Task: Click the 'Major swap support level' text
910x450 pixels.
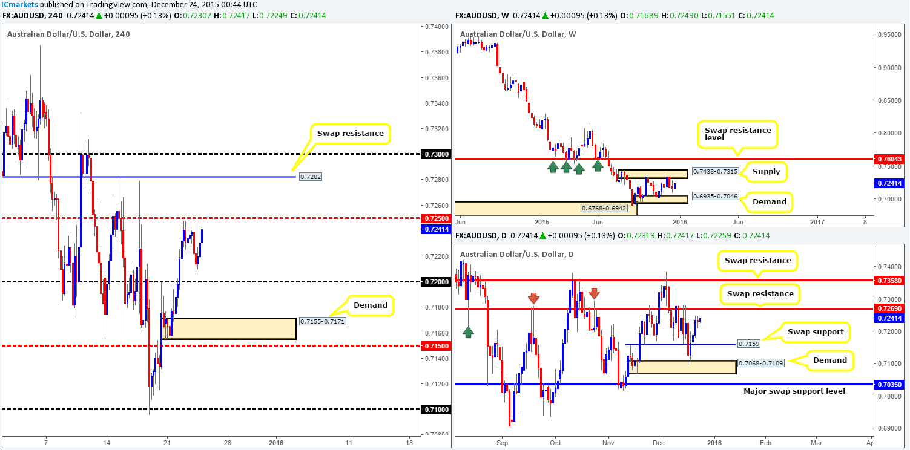Action: [x=794, y=391]
